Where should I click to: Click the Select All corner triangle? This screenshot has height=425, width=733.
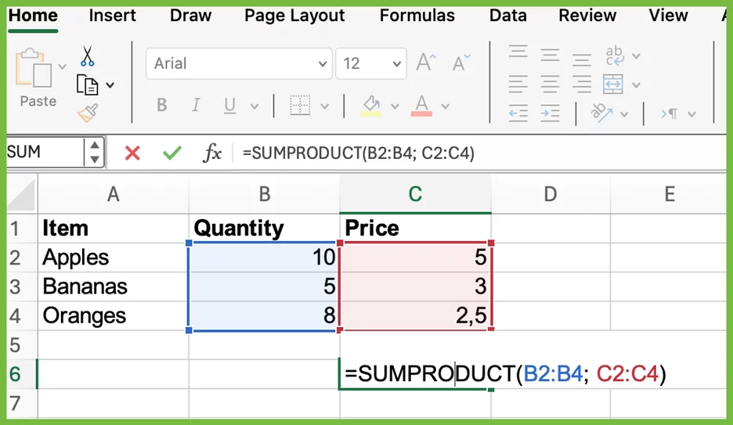click(21, 194)
